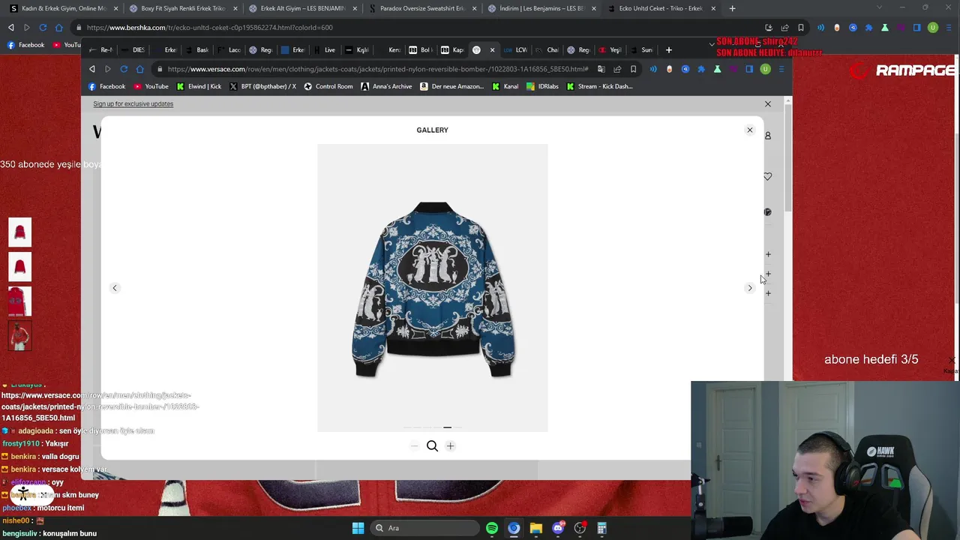Go back in the Versace browser window
Image resolution: width=960 pixels, height=540 pixels.
[92, 69]
